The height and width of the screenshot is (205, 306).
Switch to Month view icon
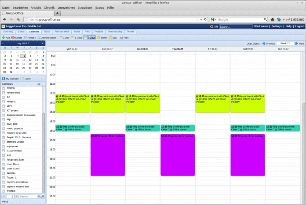pos(99,38)
